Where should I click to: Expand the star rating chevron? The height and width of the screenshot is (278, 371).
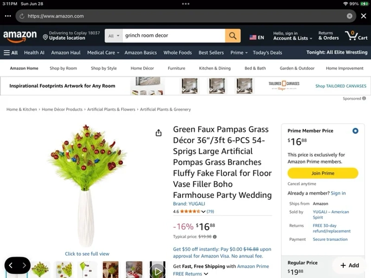click(x=203, y=212)
